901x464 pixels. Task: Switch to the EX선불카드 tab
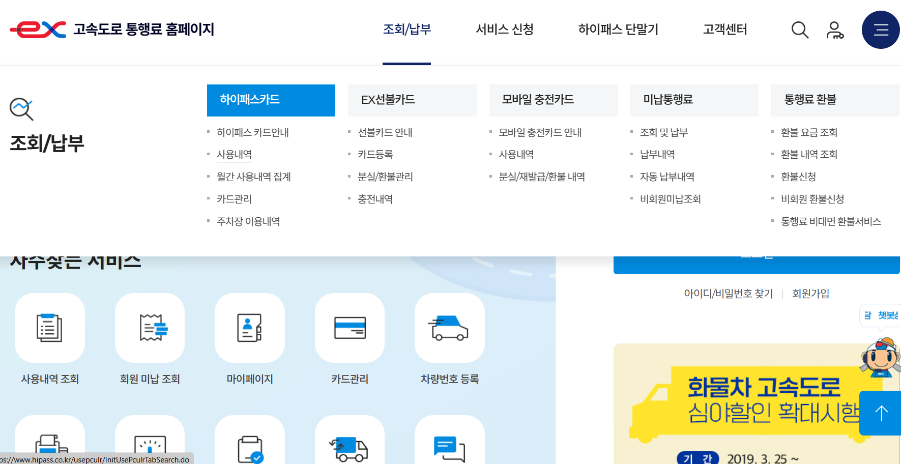pyautogui.click(x=412, y=100)
